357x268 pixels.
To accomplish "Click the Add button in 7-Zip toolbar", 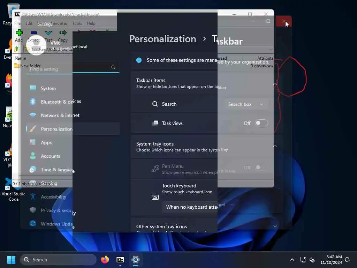I will pos(19,36).
